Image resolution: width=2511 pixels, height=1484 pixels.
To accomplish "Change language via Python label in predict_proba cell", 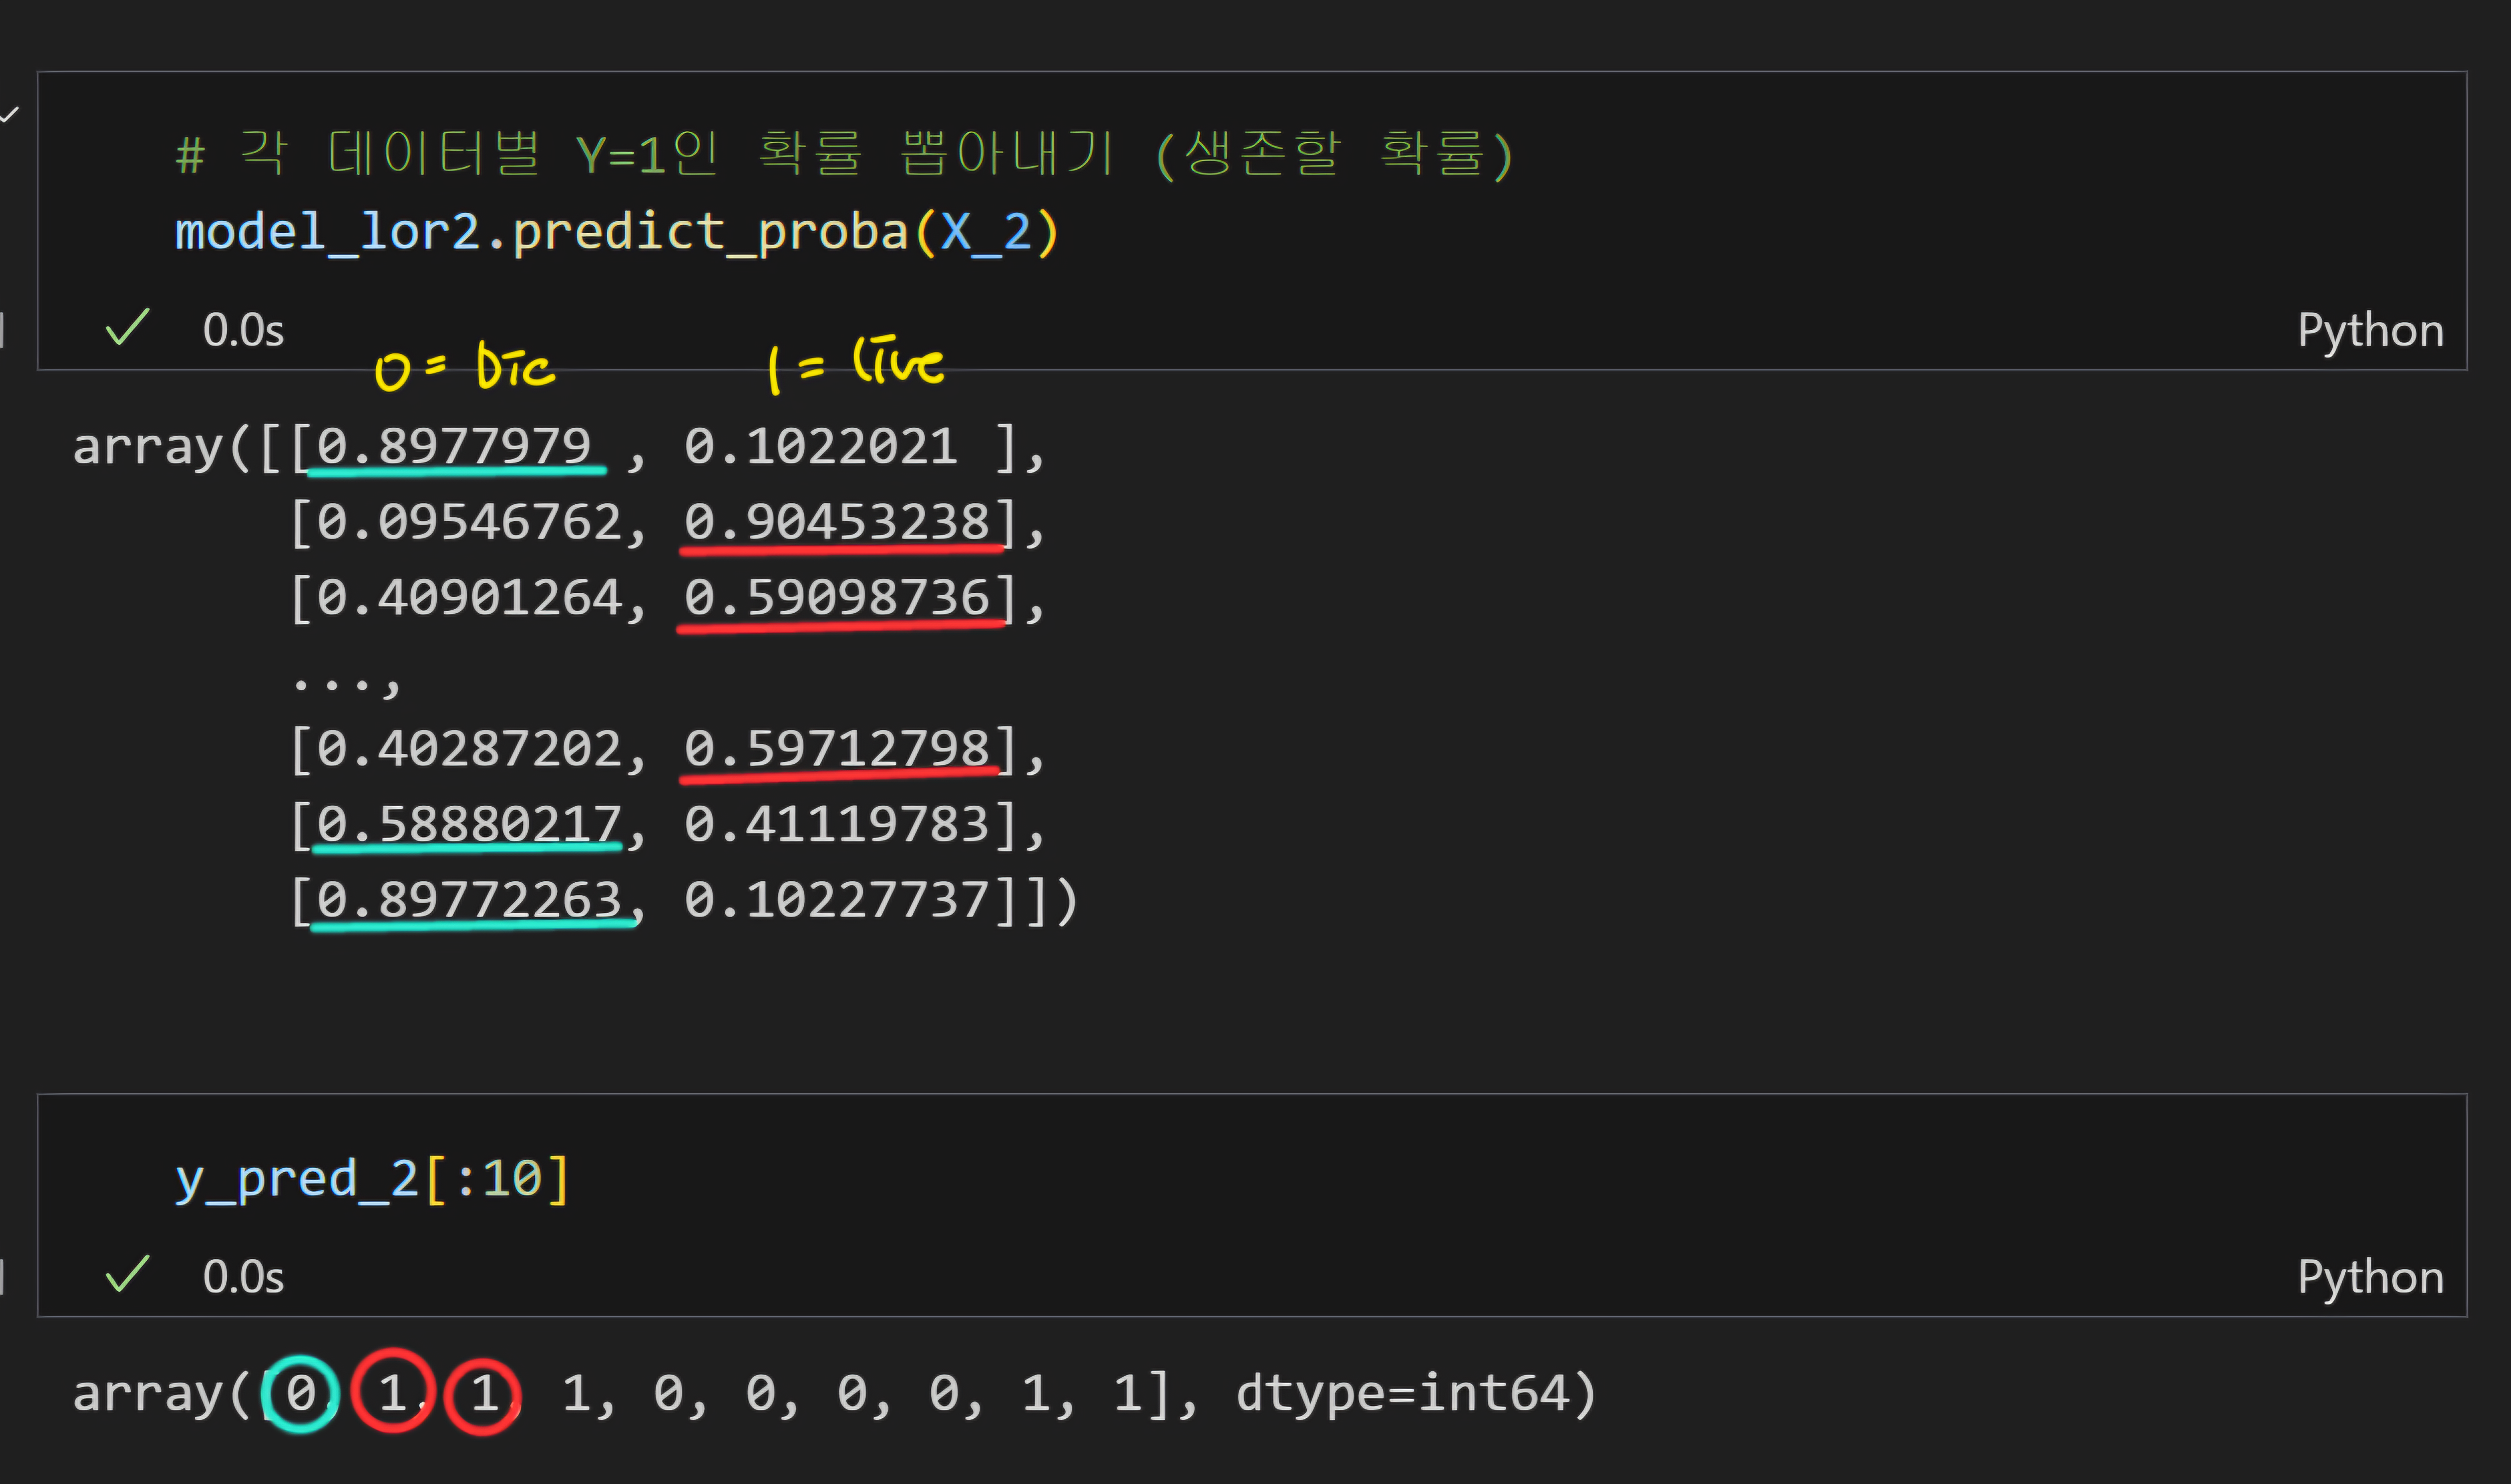I will (x=2370, y=331).
